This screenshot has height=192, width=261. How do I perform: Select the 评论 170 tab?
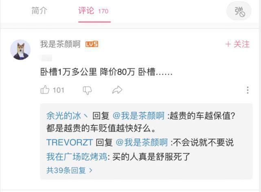click(93, 11)
